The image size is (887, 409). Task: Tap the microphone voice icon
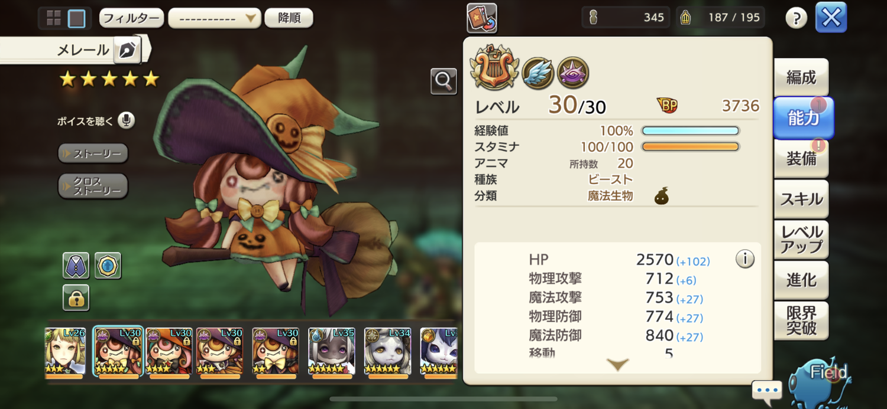(125, 121)
